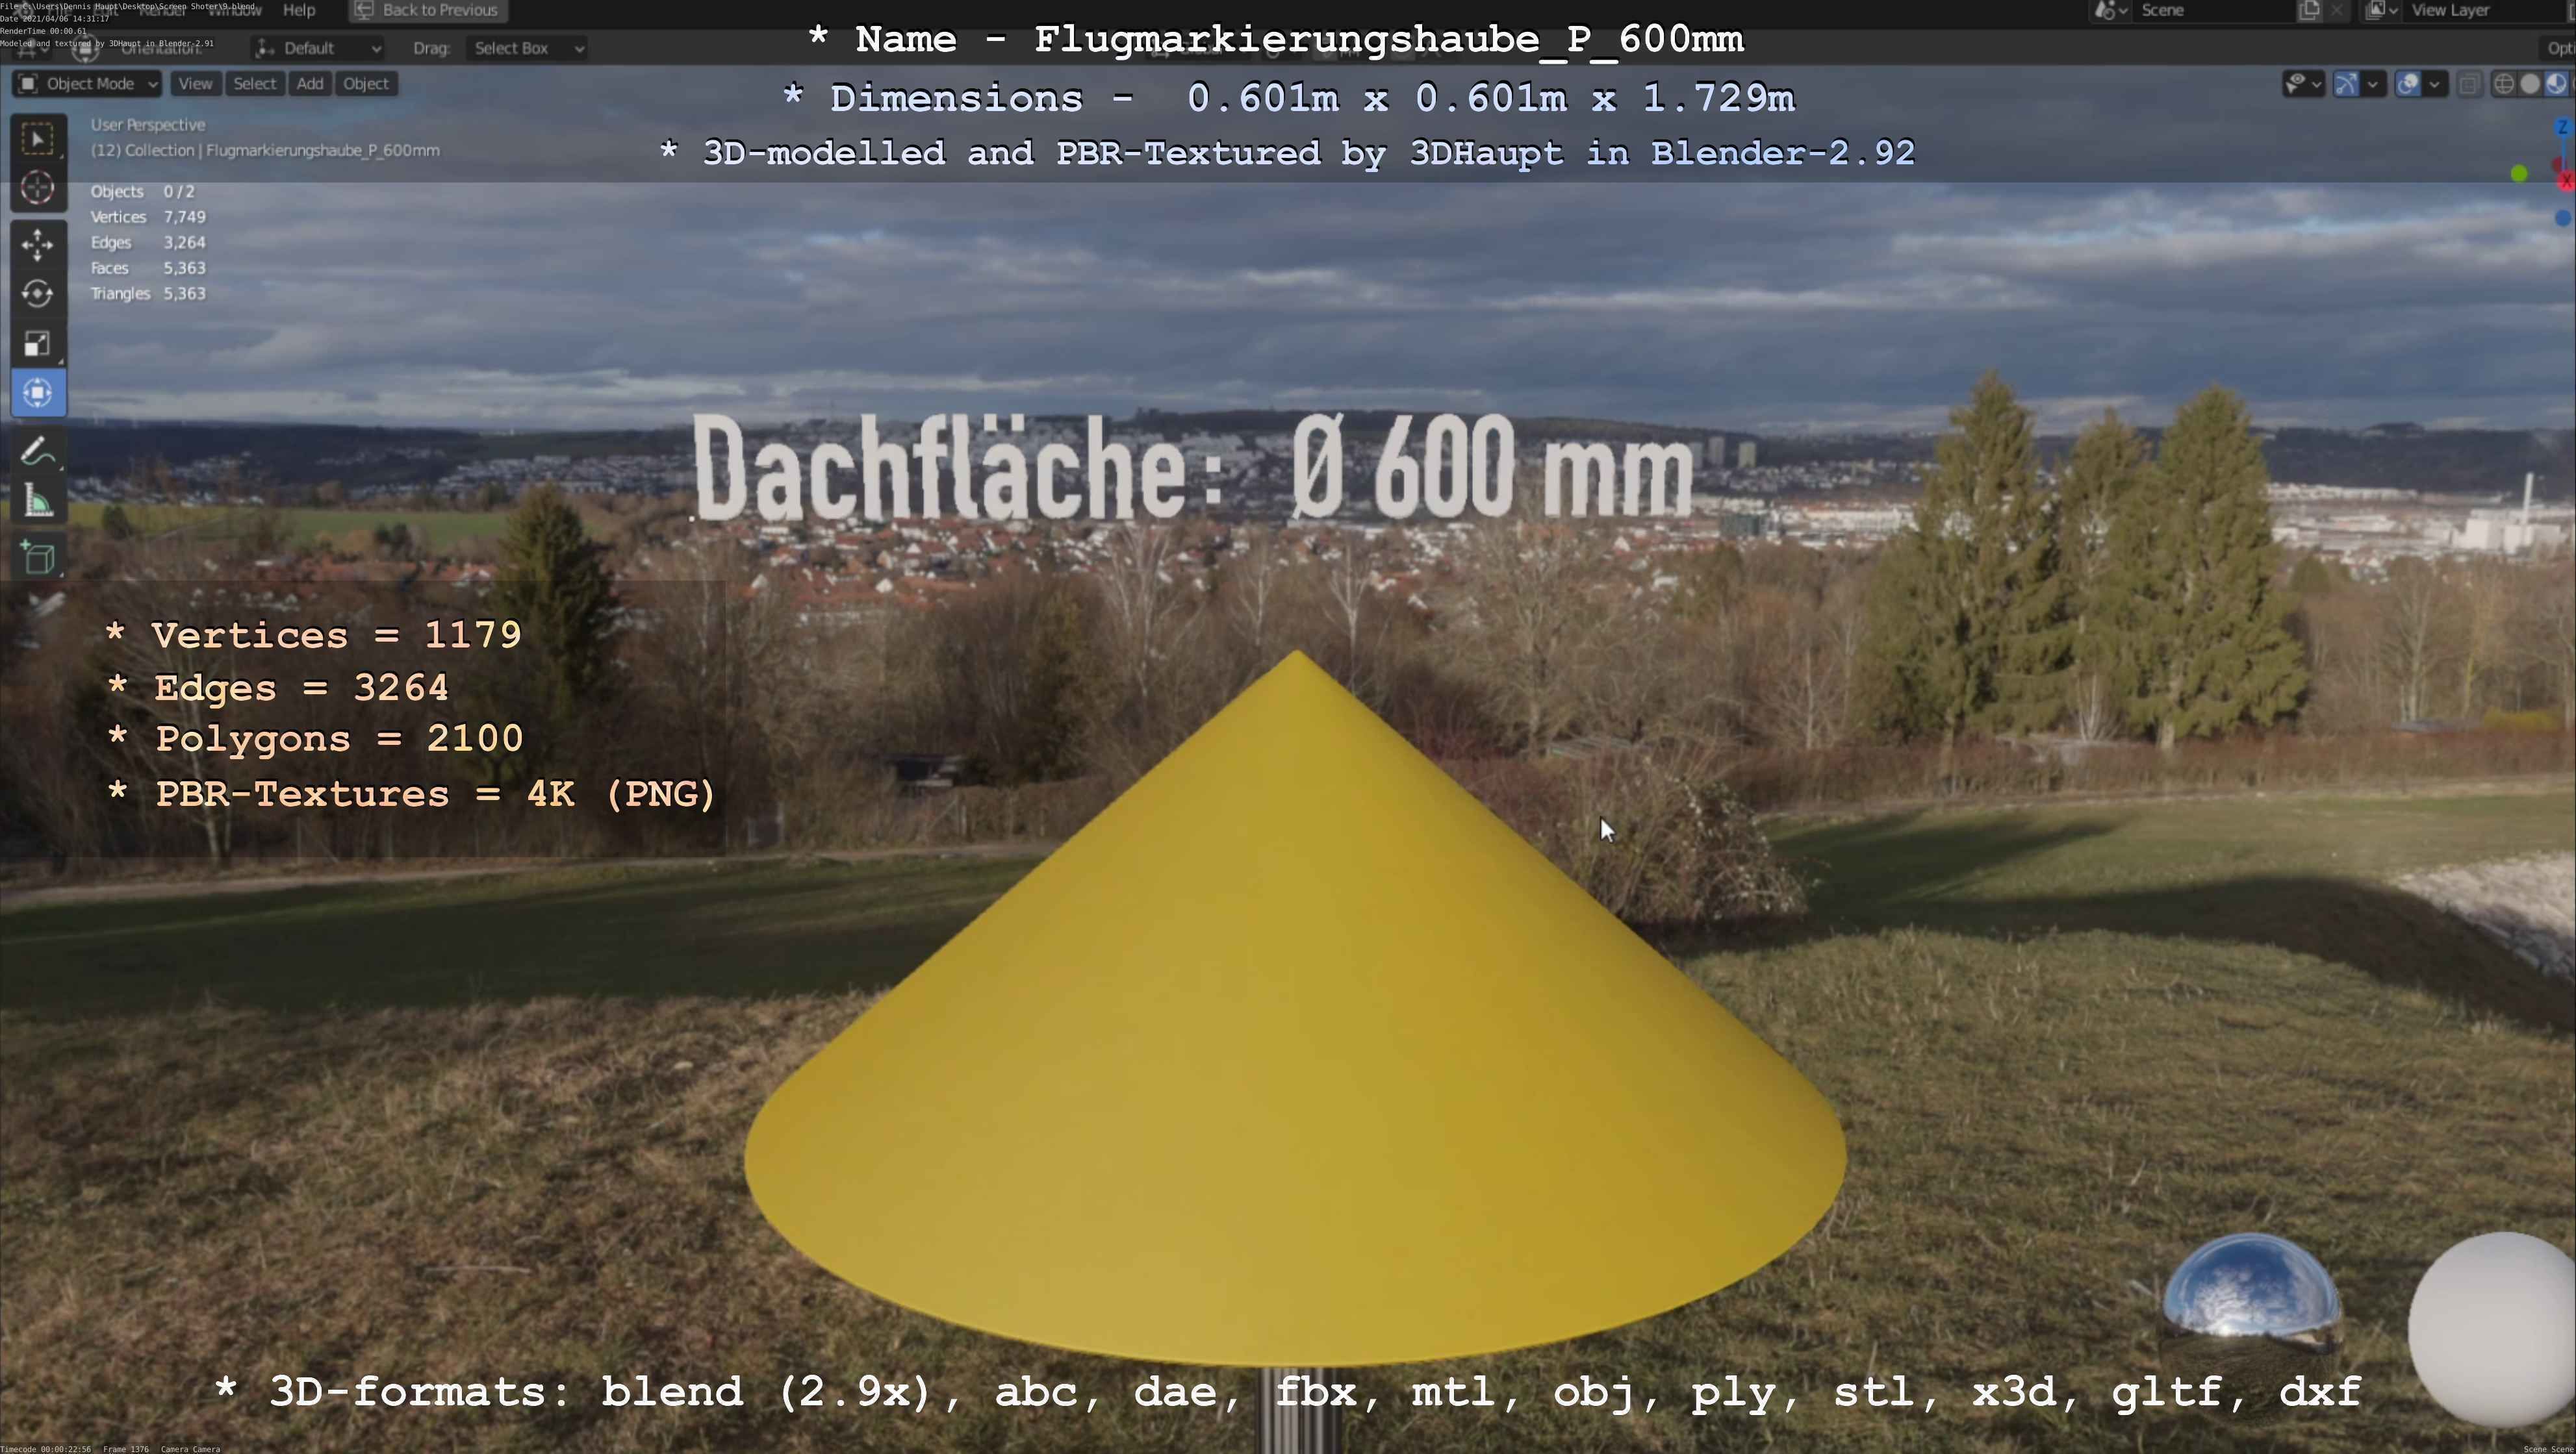Activate the 3D Cursor tool
The height and width of the screenshot is (1454, 2576).
38,188
